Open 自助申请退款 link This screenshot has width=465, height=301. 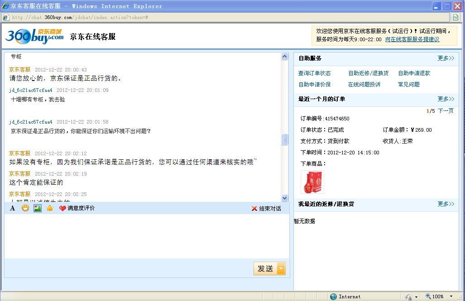(x=414, y=73)
